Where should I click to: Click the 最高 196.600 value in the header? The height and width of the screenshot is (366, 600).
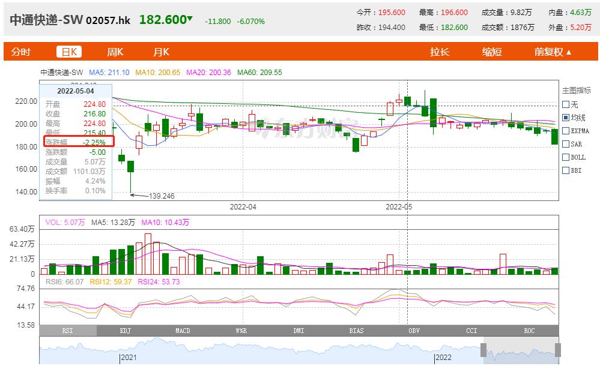pyautogui.click(x=443, y=12)
